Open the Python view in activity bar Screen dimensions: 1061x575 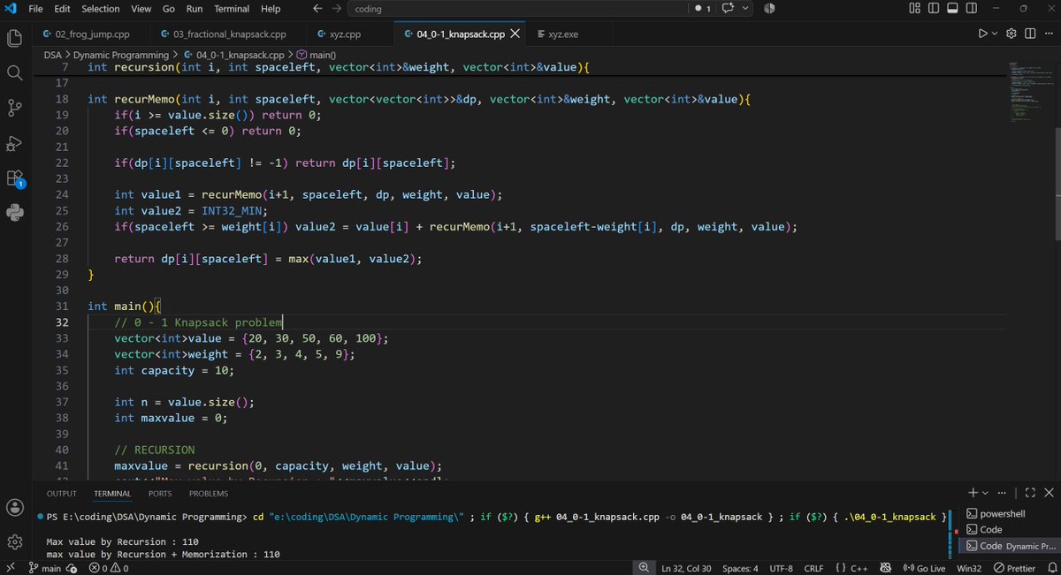pyautogui.click(x=15, y=213)
